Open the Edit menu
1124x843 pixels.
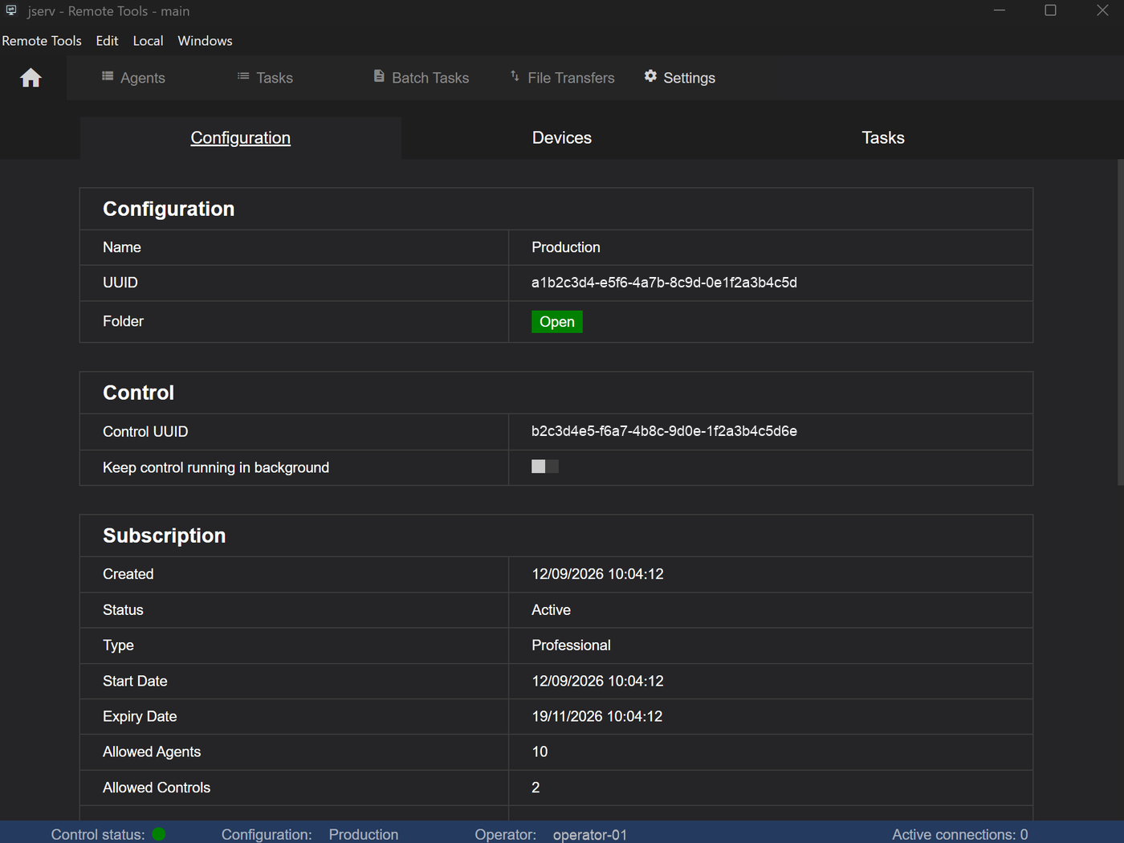click(x=107, y=41)
